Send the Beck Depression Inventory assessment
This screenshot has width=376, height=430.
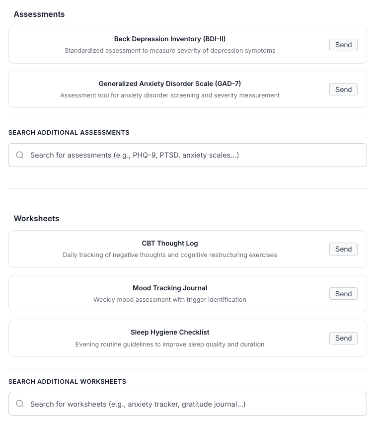pyautogui.click(x=343, y=45)
